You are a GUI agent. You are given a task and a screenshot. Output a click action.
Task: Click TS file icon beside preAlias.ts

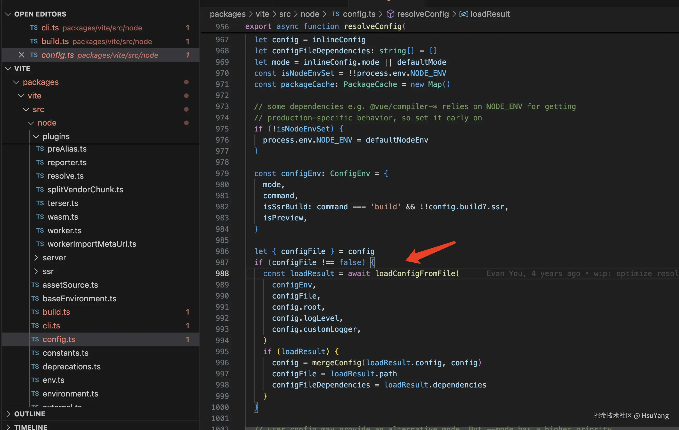click(x=40, y=149)
